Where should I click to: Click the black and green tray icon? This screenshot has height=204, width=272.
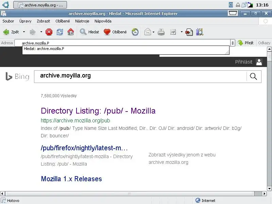pyautogui.click(x=250, y=5)
